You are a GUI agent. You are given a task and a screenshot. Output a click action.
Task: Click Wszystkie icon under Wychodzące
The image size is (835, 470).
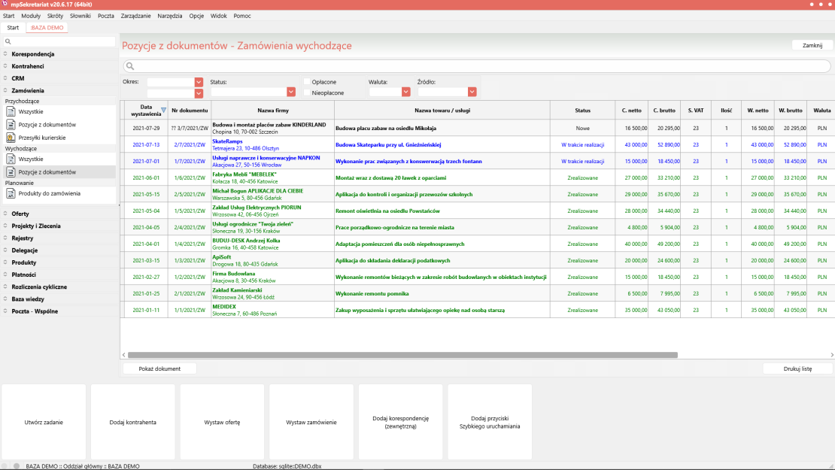[x=11, y=159]
